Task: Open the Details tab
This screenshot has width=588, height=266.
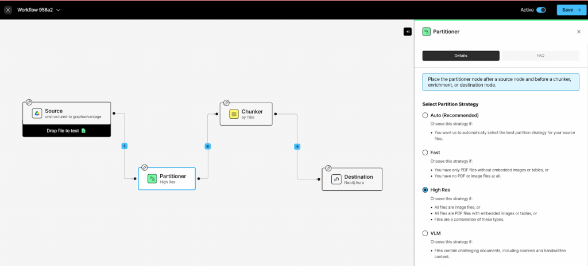Action: click(x=461, y=56)
